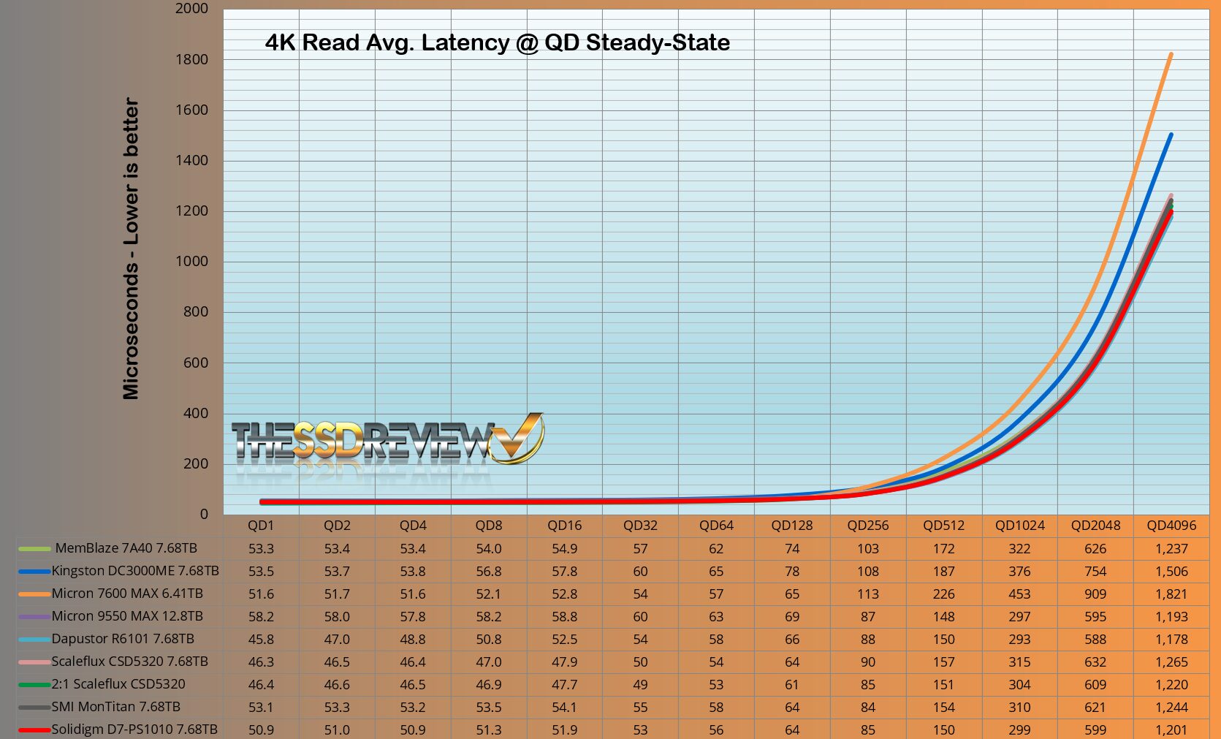
Task: Select the "SMI MonTitan 7.68TB" legend label
Action: [x=115, y=707]
